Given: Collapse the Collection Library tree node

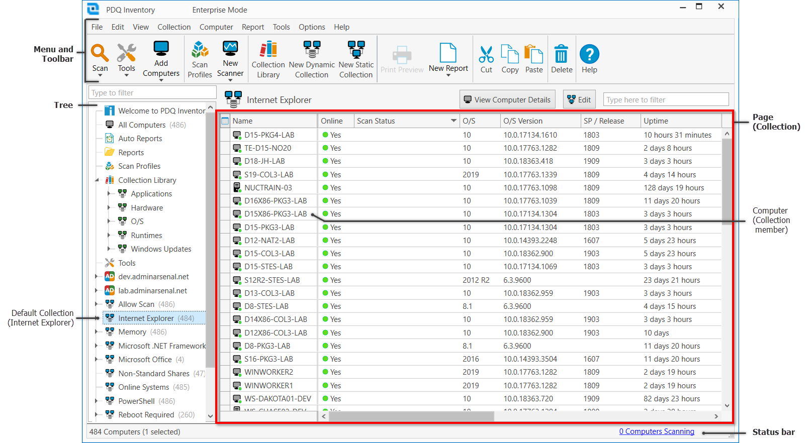Looking at the screenshot, I should 97,180.
